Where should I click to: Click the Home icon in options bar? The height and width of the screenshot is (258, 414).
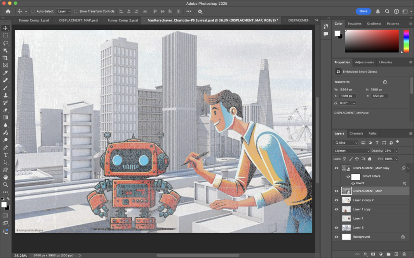[x=8, y=11]
